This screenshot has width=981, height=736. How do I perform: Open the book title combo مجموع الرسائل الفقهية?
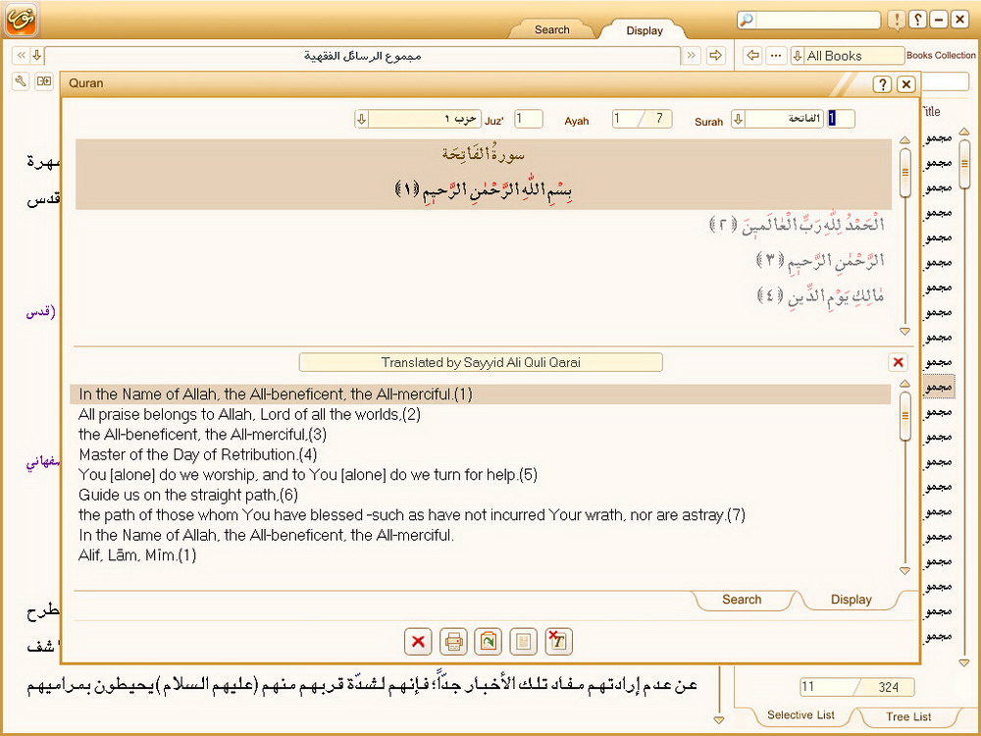(362, 56)
